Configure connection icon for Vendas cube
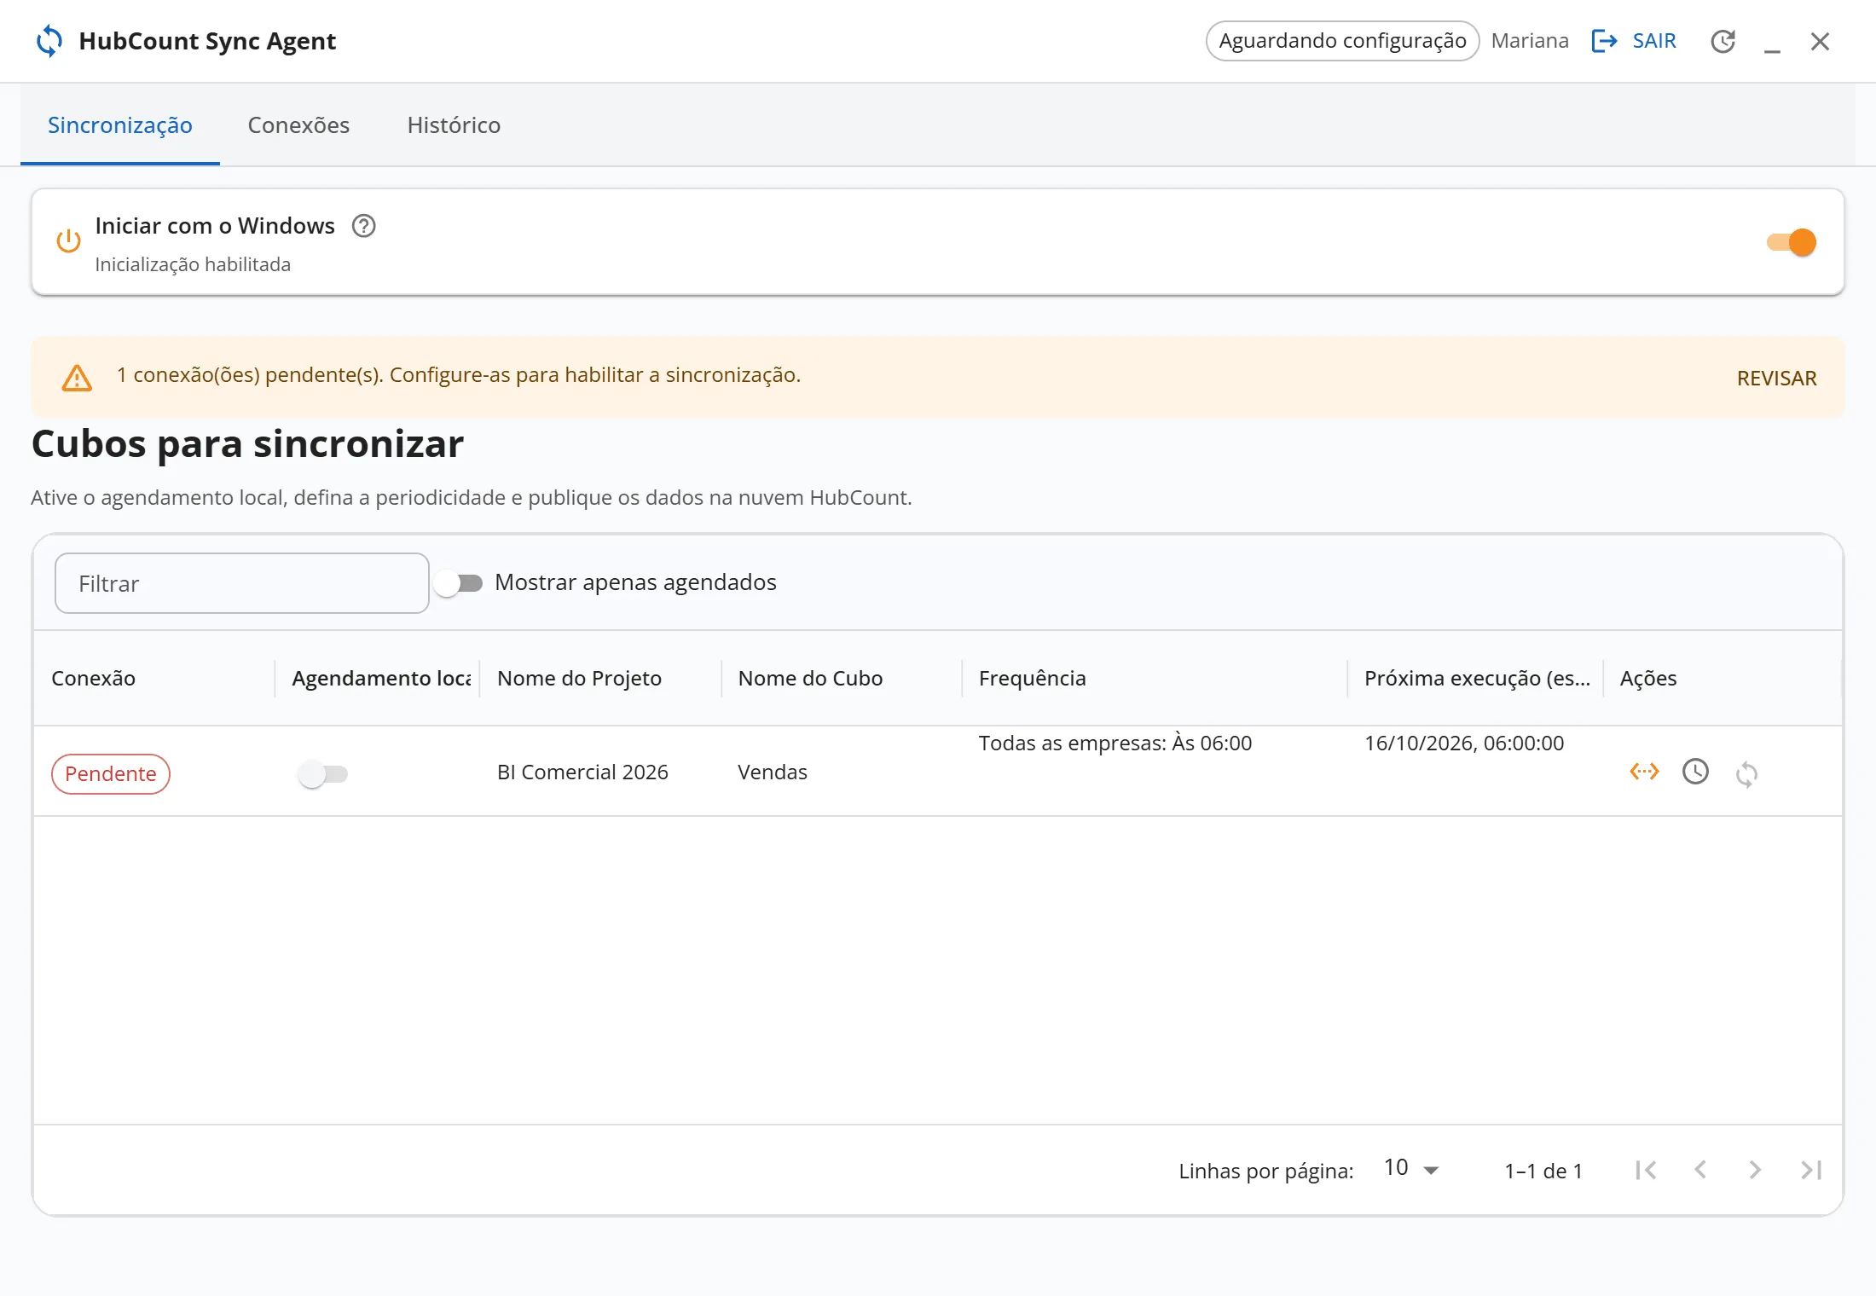The width and height of the screenshot is (1876, 1296). pyautogui.click(x=1644, y=772)
